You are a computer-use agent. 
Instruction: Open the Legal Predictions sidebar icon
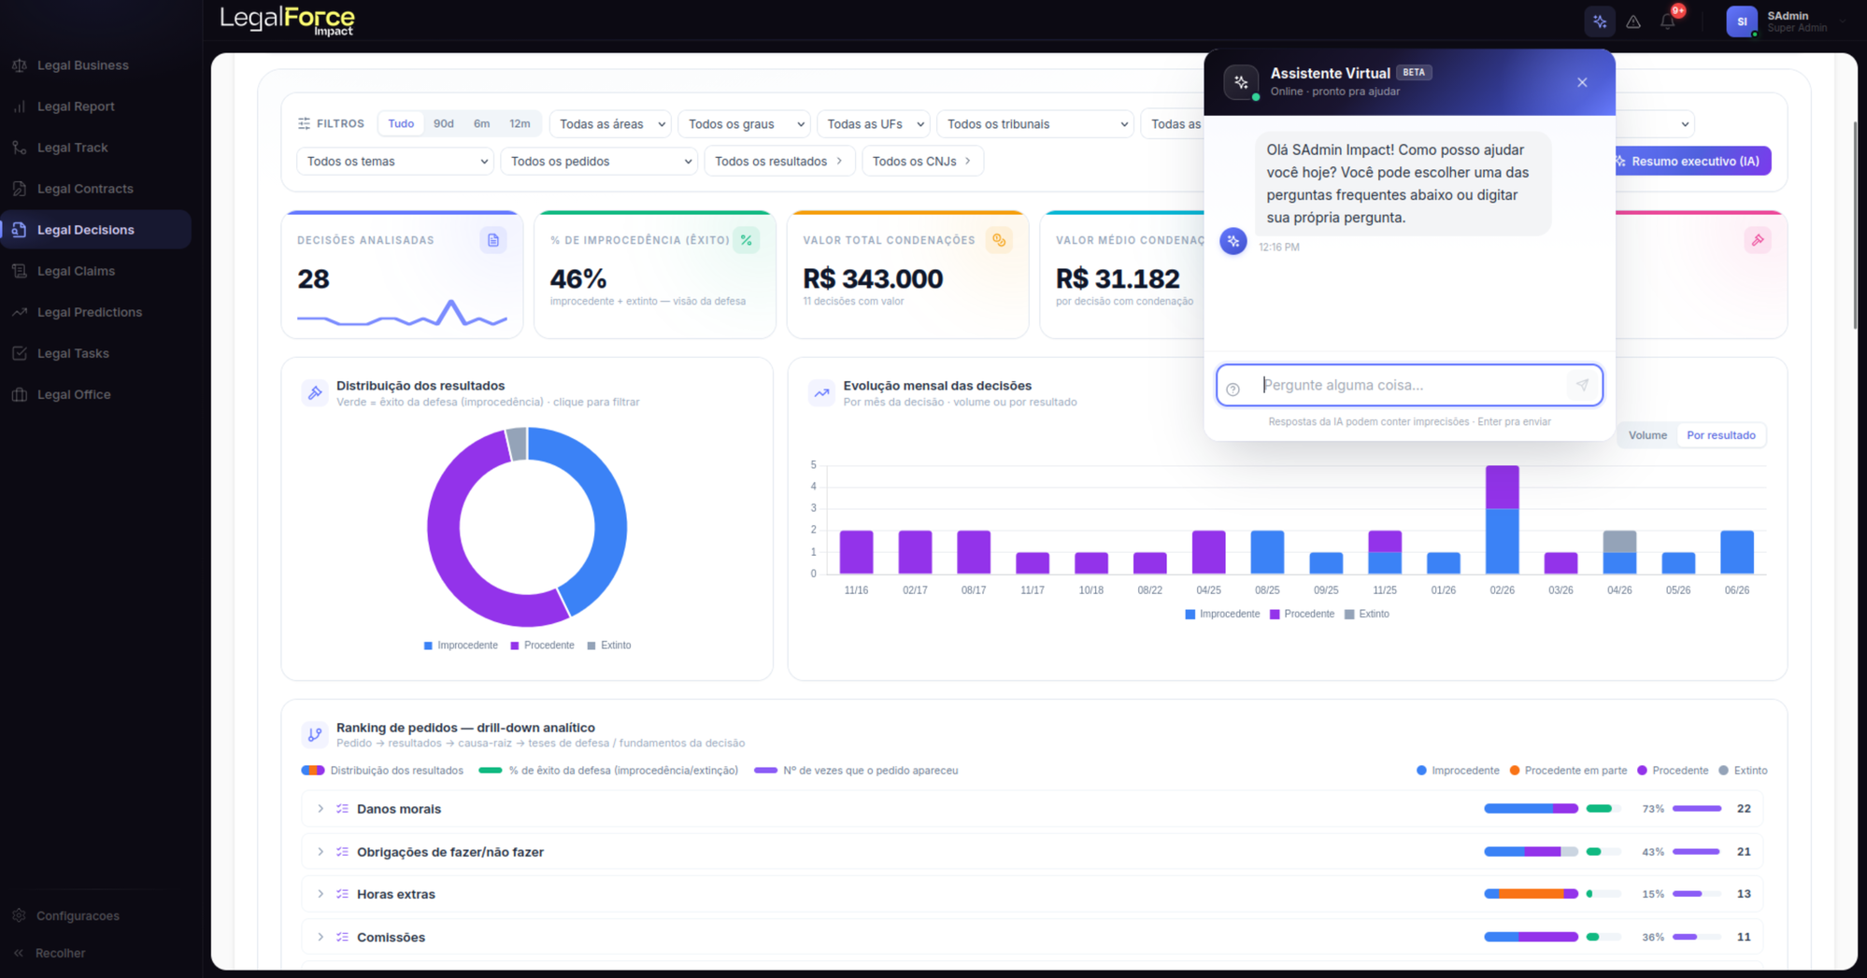click(20, 312)
